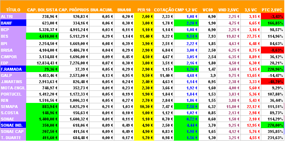The image size is (285, 141).
Task: Select CIMPOR equity 1.696,00 €
Action: tap(74, 57)
